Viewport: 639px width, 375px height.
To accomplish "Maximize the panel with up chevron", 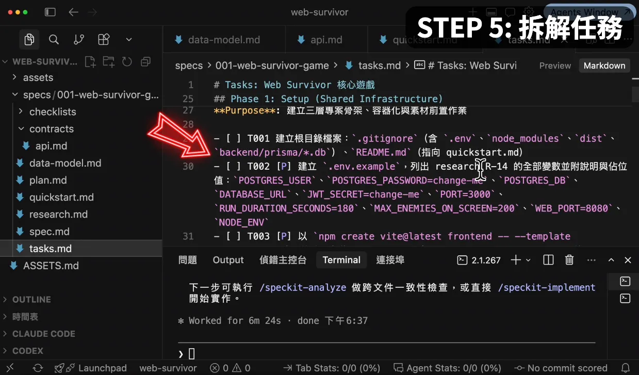I will [611, 260].
